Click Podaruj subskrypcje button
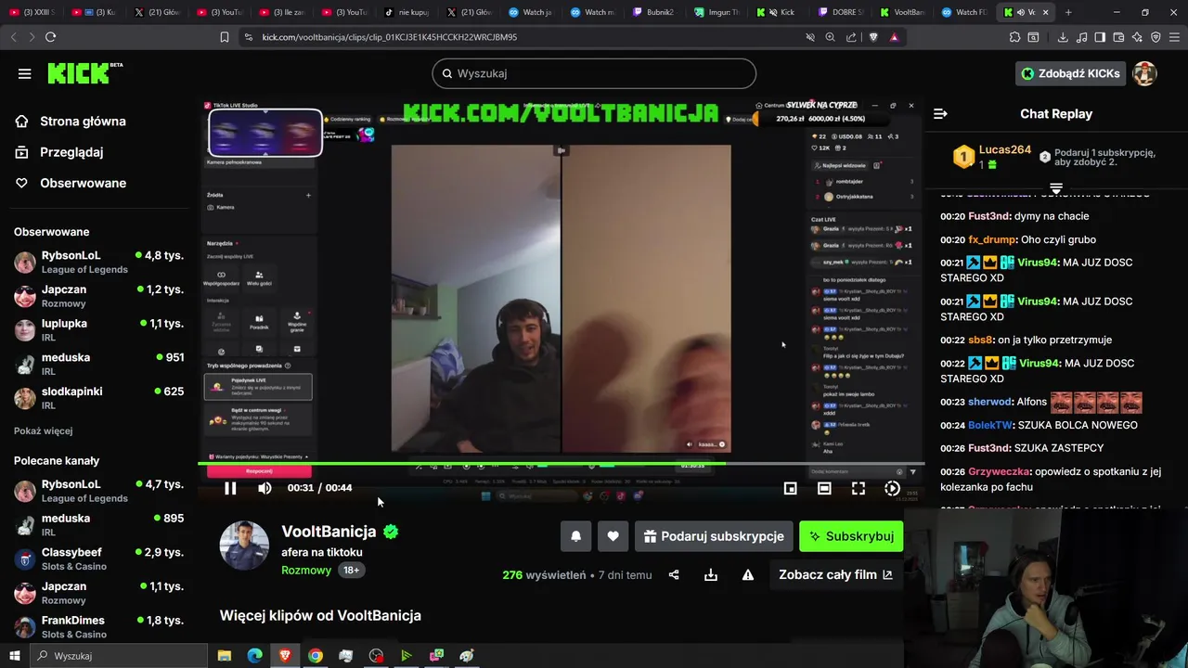Viewport: 1188px width, 668px height. (714, 536)
